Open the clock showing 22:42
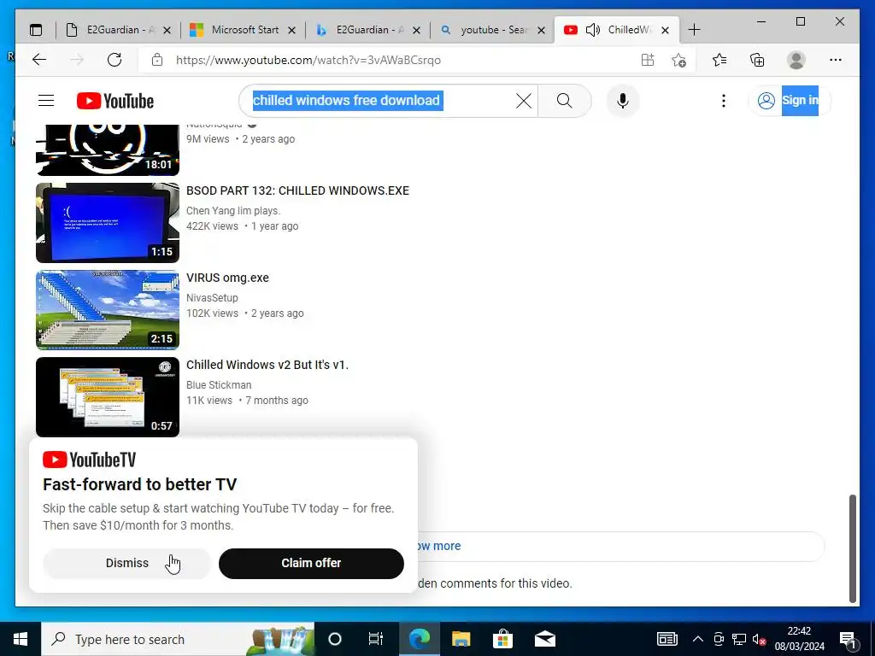This screenshot has width=875, height=656. click(799, 639)
